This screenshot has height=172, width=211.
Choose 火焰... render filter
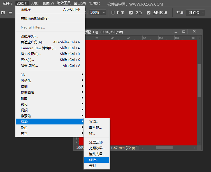[97, 122]
